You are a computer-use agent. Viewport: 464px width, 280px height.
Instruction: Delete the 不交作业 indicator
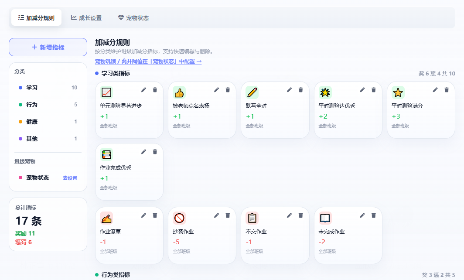tap(300, 215)
